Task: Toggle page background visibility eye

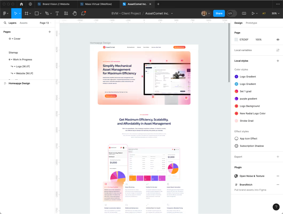Action: [x=278, y=40]
